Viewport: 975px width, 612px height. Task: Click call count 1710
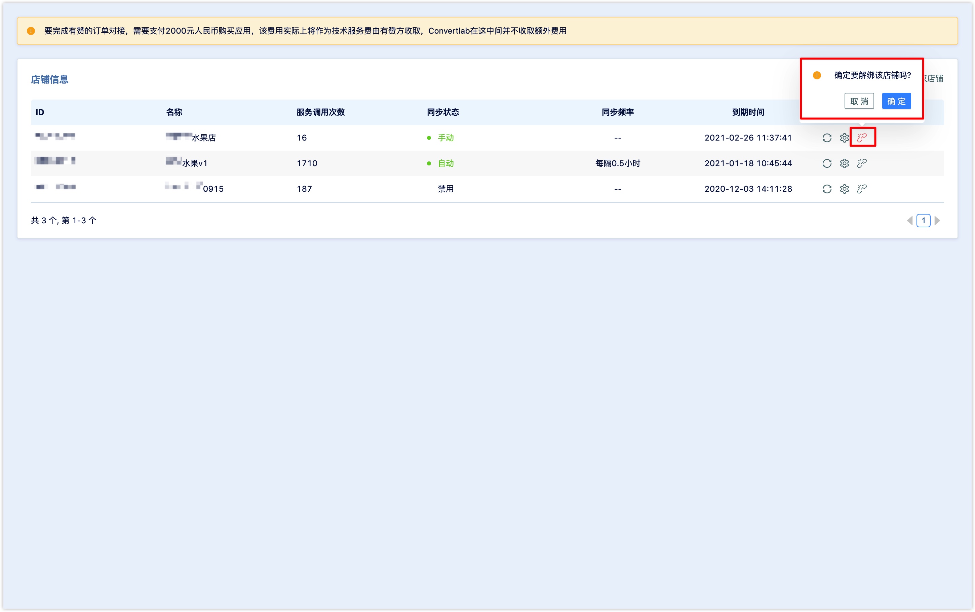click(x=307, y=163)
